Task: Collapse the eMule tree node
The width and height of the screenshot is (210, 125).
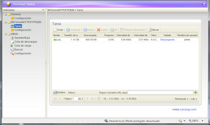Action: 5,34
